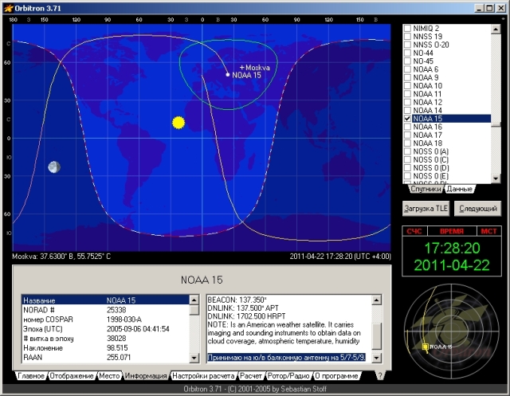This screenshot has width=510, height=396.
Task: Click the Moskva coordinates status text
Action: click(x=61, y=257)
